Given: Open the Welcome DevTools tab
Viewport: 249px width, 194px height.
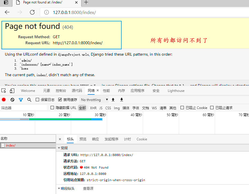Looking at the screenshot, I should point(28,91).
